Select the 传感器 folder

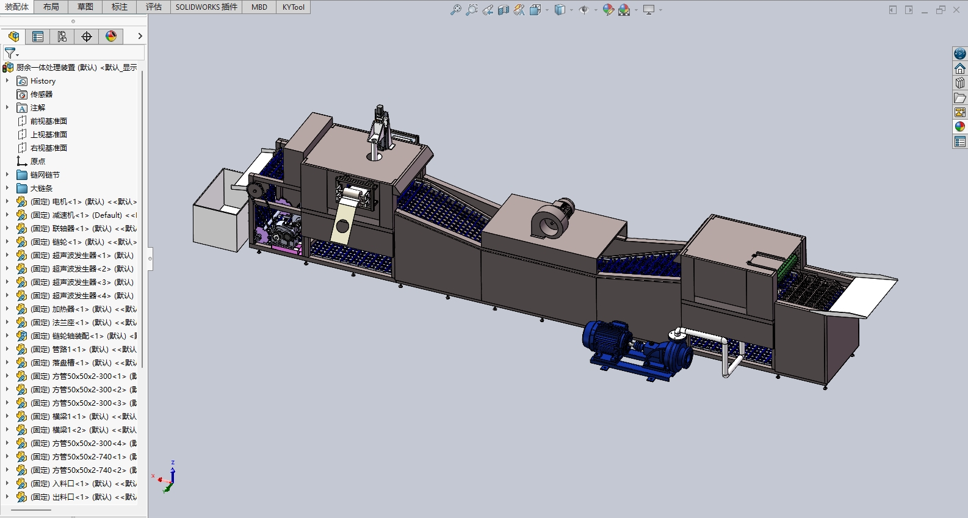coord(42,95)
